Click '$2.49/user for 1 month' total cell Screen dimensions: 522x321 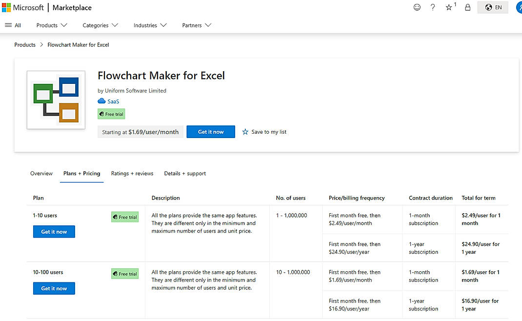coord(481,220)
